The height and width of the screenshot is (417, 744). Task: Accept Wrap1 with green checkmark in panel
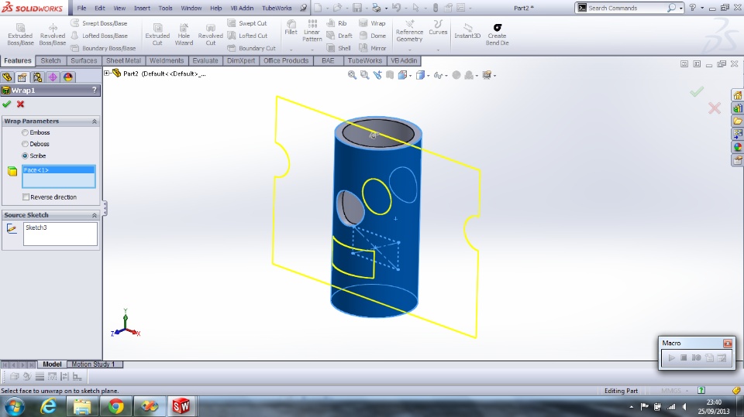click(x=7, y=104)
